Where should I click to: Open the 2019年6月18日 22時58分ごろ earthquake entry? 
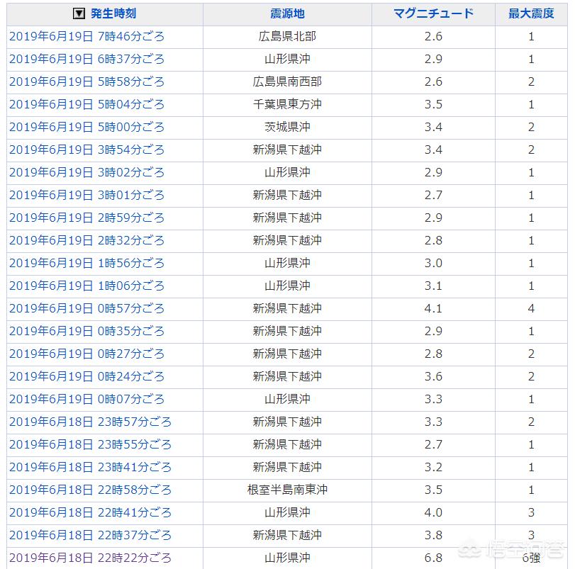coord(91,490)
